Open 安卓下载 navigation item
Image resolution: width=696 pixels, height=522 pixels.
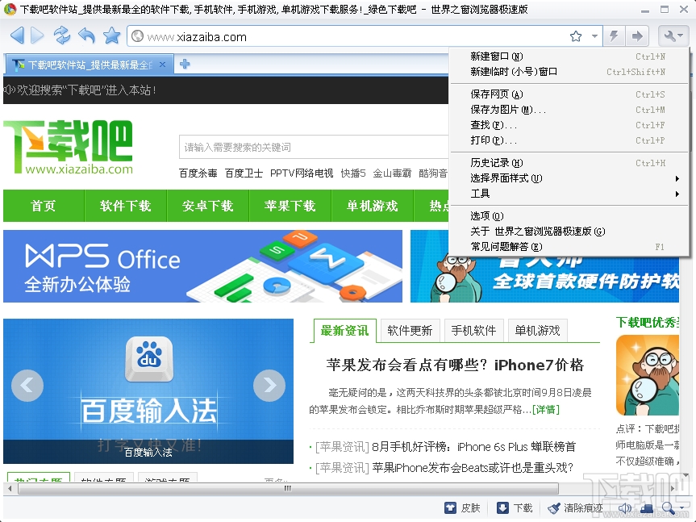tap(208, 206)
